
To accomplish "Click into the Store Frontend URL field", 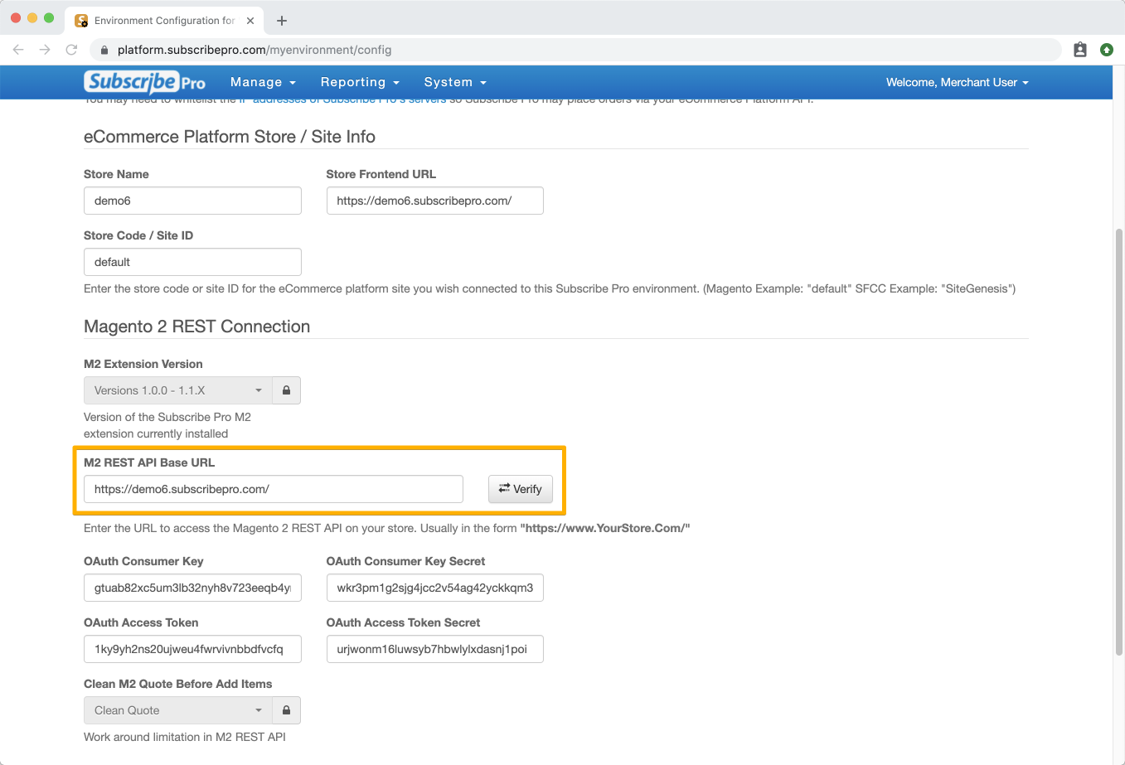I will [435, 201].
